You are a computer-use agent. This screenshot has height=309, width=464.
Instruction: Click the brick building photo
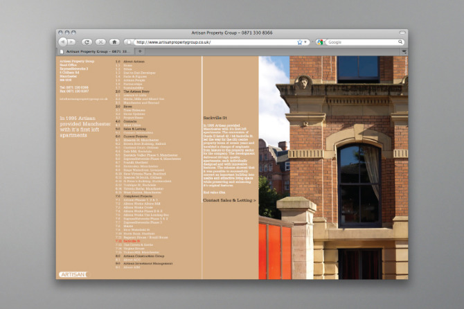point(333,168)
